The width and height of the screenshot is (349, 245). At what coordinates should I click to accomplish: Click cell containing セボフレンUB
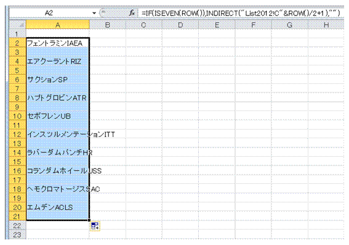click(x=58, y=116)
